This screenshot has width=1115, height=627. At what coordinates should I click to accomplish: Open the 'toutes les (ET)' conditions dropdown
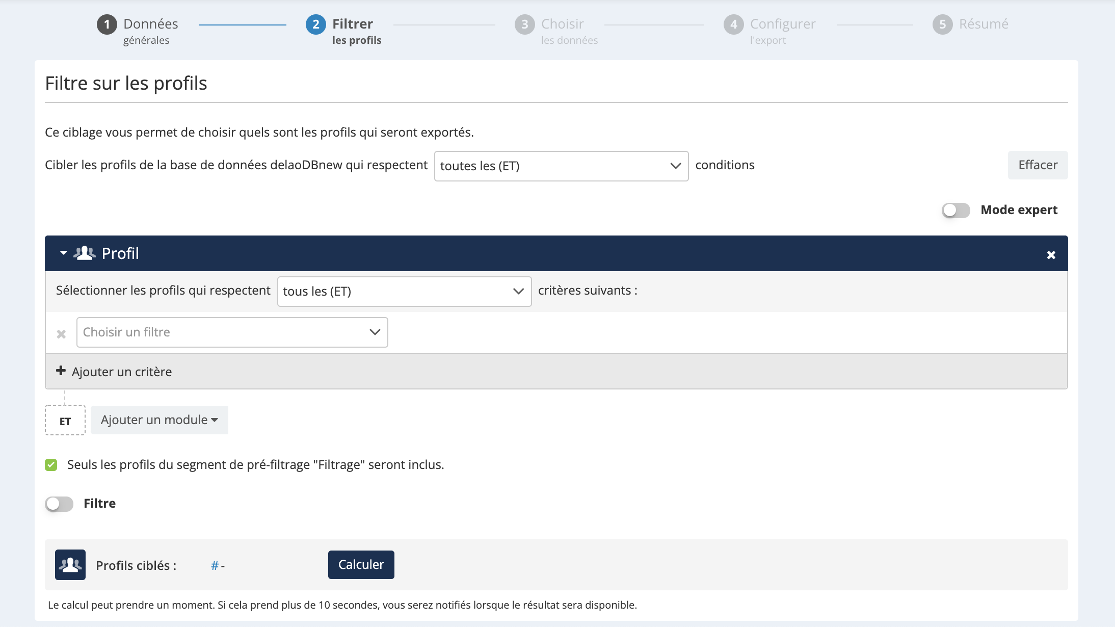click(x=561, y=166)
